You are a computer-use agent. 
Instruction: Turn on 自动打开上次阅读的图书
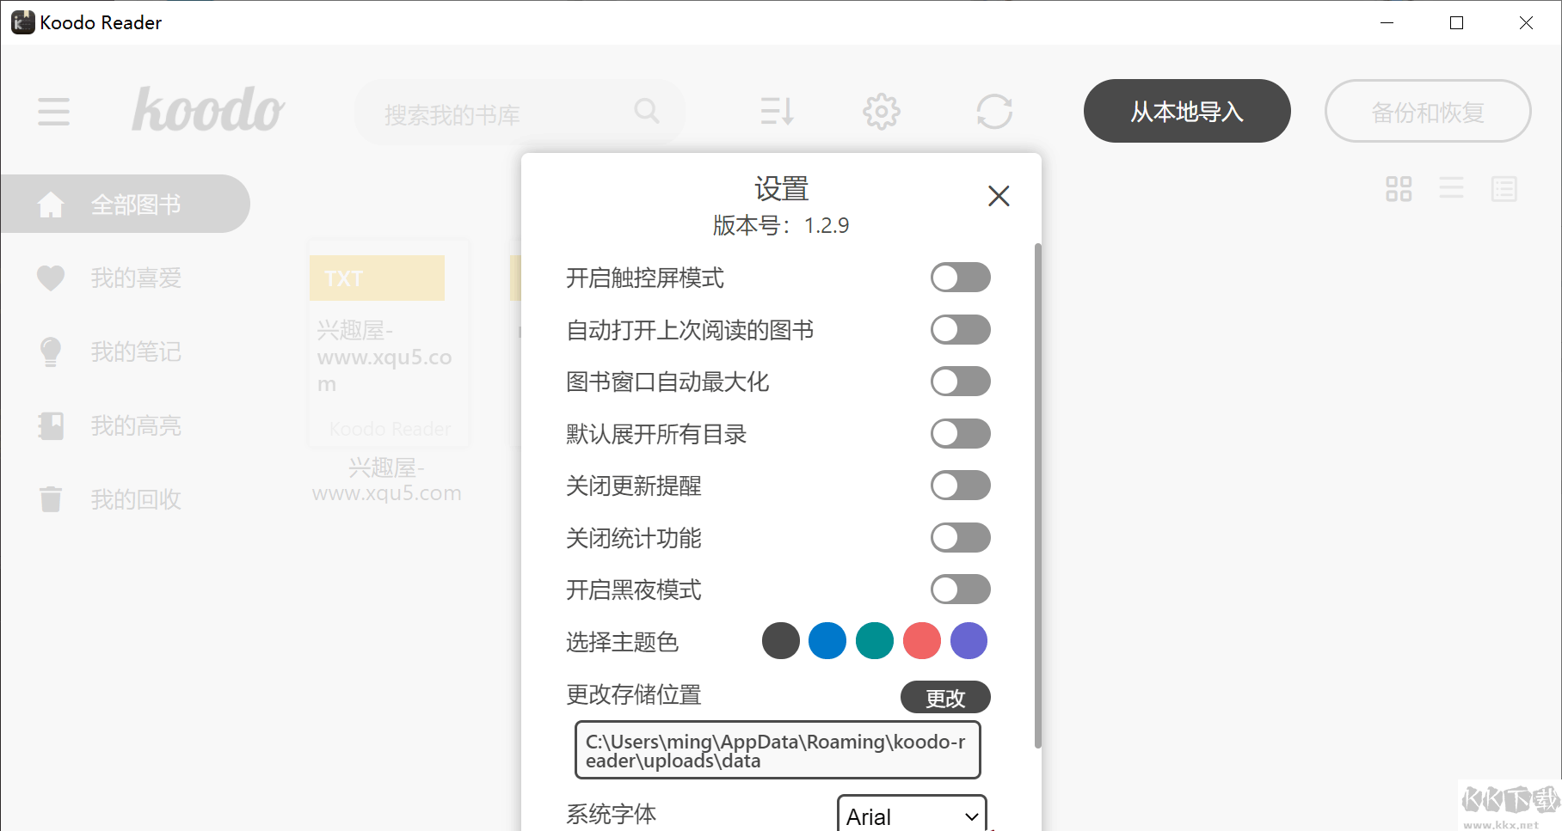point(960,329)
